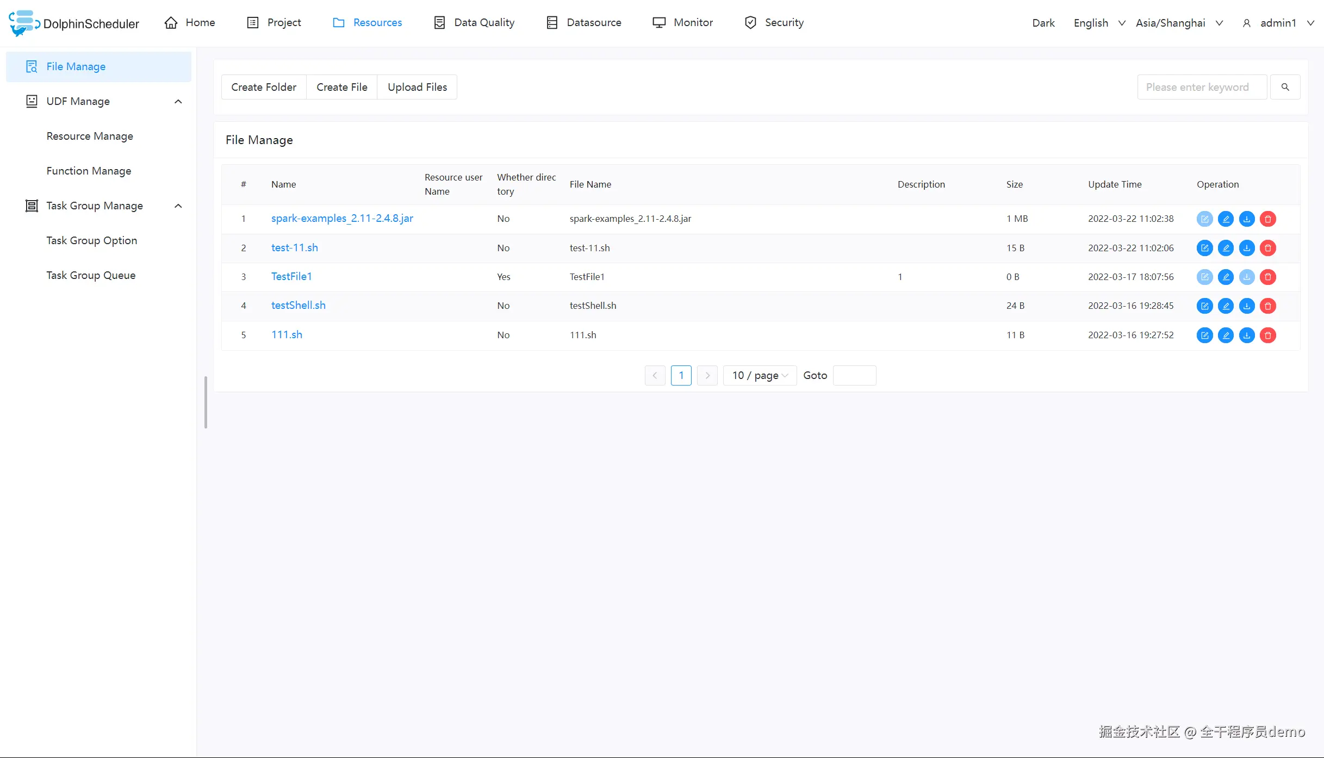Collapse the UDF Manage section

coord(178,102)
